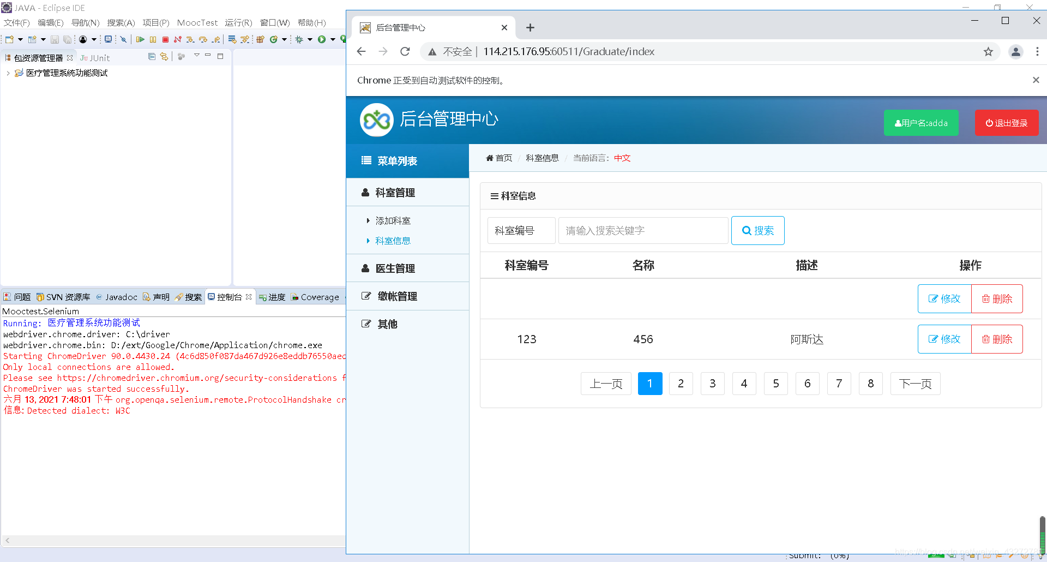Viewport: 1047px width, 562px height.
Task: Click the Step Into icon
Action: point(190,39)
